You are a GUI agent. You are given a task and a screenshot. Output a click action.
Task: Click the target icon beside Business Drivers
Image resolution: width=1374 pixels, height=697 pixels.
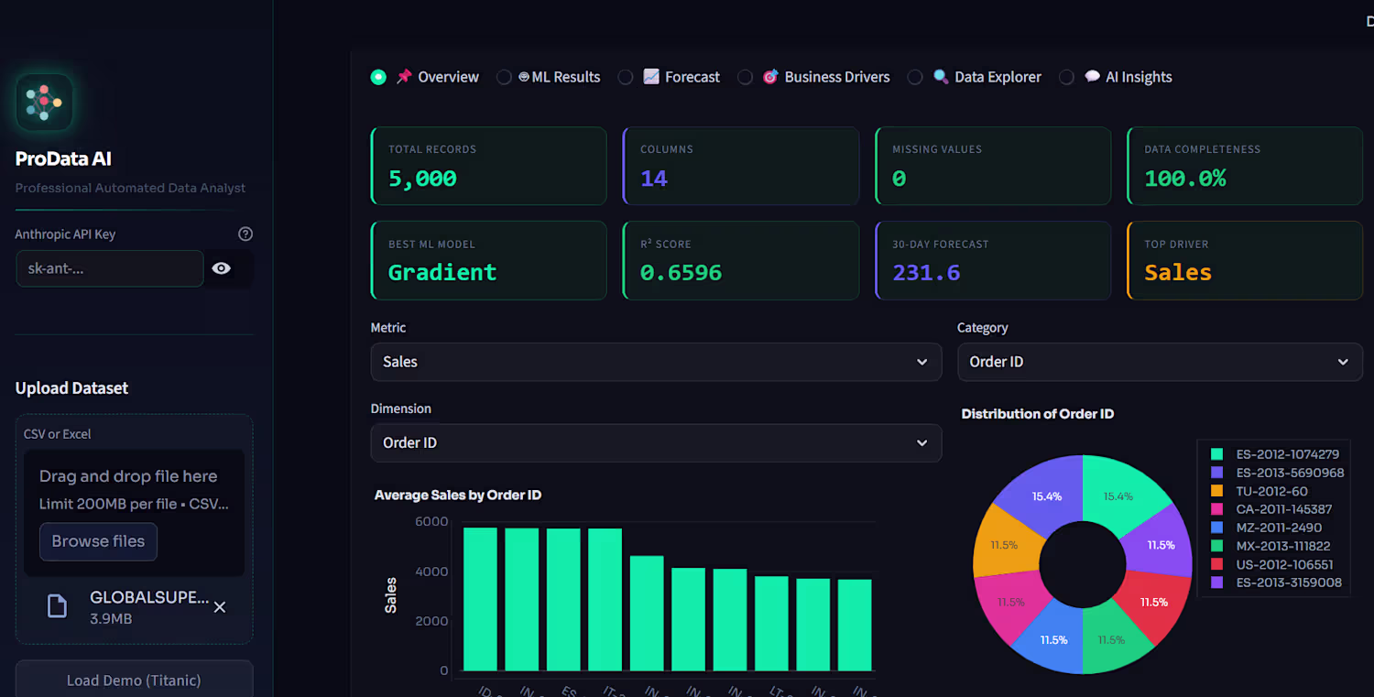(x=770, y=77)
